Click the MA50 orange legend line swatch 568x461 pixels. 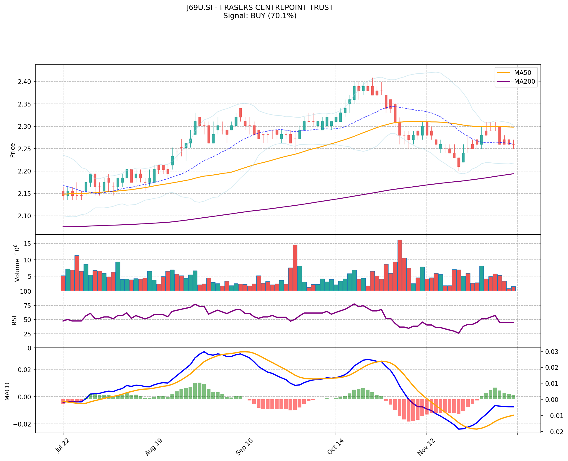pos(504,73)
